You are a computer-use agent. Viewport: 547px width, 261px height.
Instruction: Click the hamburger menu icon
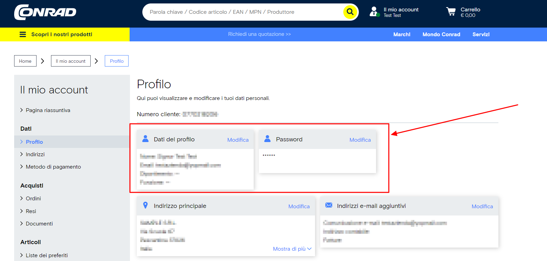click(23, 34)
